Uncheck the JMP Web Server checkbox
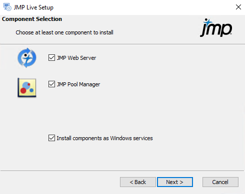The height and width of the screenshot is (194, 245). [x=51, y=58]
